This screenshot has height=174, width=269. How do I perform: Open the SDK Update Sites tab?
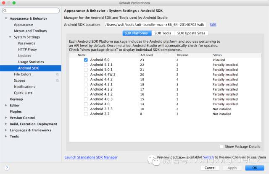pos(191,33)
